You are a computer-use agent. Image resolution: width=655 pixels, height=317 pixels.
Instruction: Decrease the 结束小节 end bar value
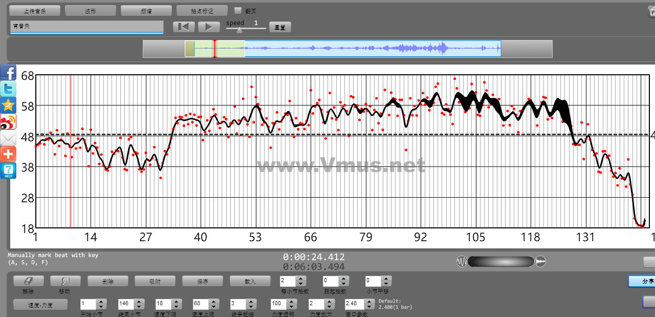[x=139, y=306]
